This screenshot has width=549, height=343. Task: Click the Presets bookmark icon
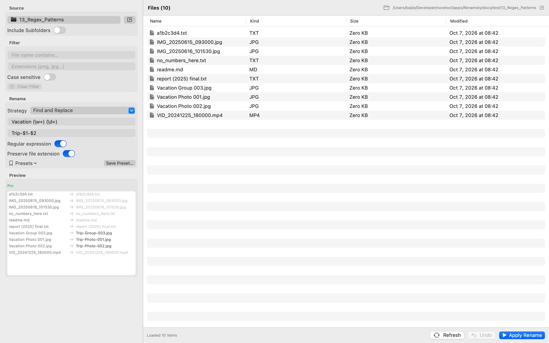[11, 163]
